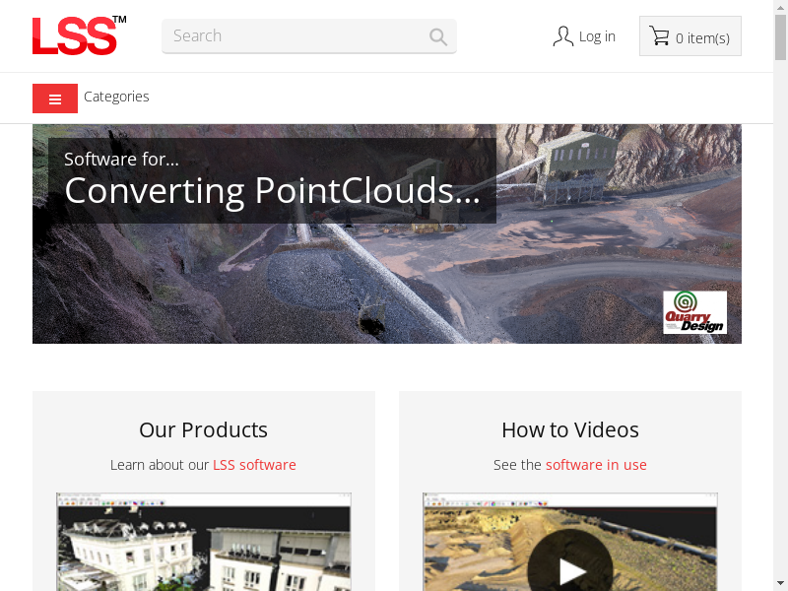Click the scrollbar down arrow
Screen dimensions: 788x591
780,584
